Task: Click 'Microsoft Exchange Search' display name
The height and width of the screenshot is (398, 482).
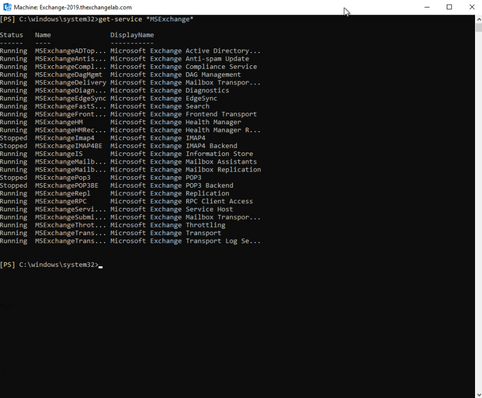Action: click(160, 106)
